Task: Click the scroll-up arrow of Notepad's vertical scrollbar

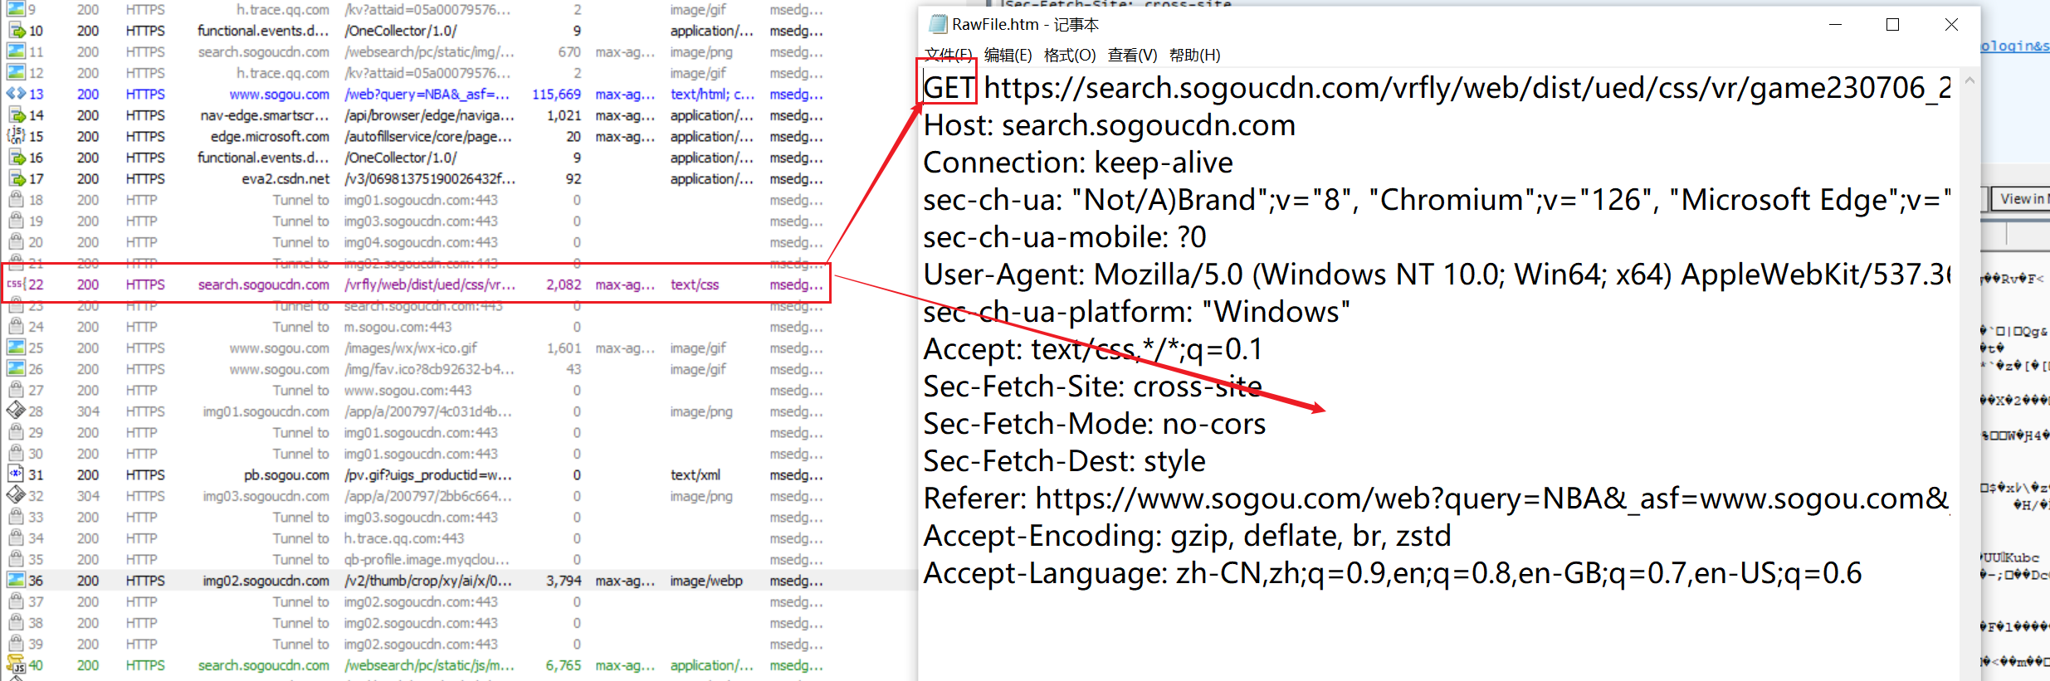Action: (1969, 80)
